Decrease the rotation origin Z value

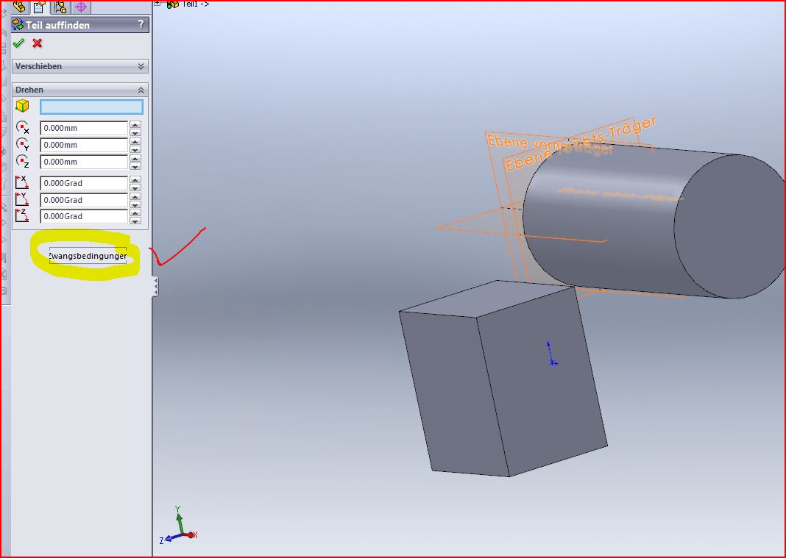(135, 167)
